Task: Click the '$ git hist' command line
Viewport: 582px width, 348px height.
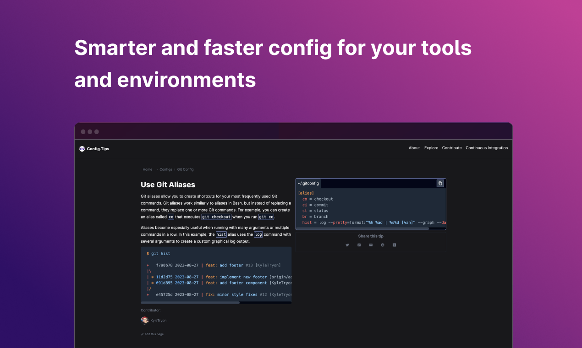Action: click(158, 253)
